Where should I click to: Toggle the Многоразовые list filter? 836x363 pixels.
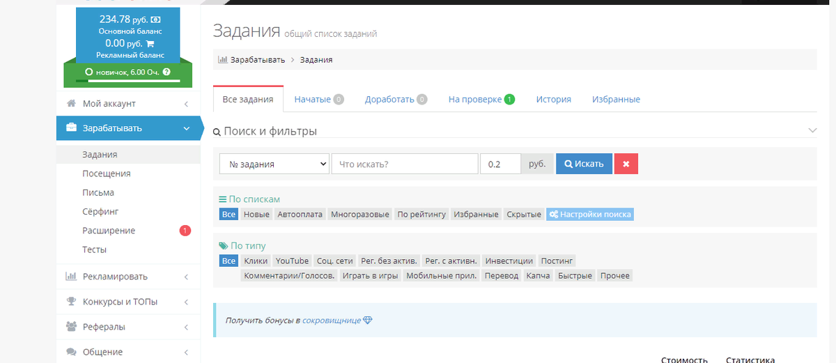pos(360,215)
